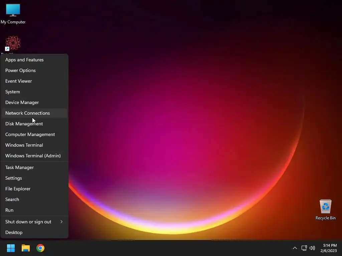Open plain Windows Terminal entry

[34, 145]
